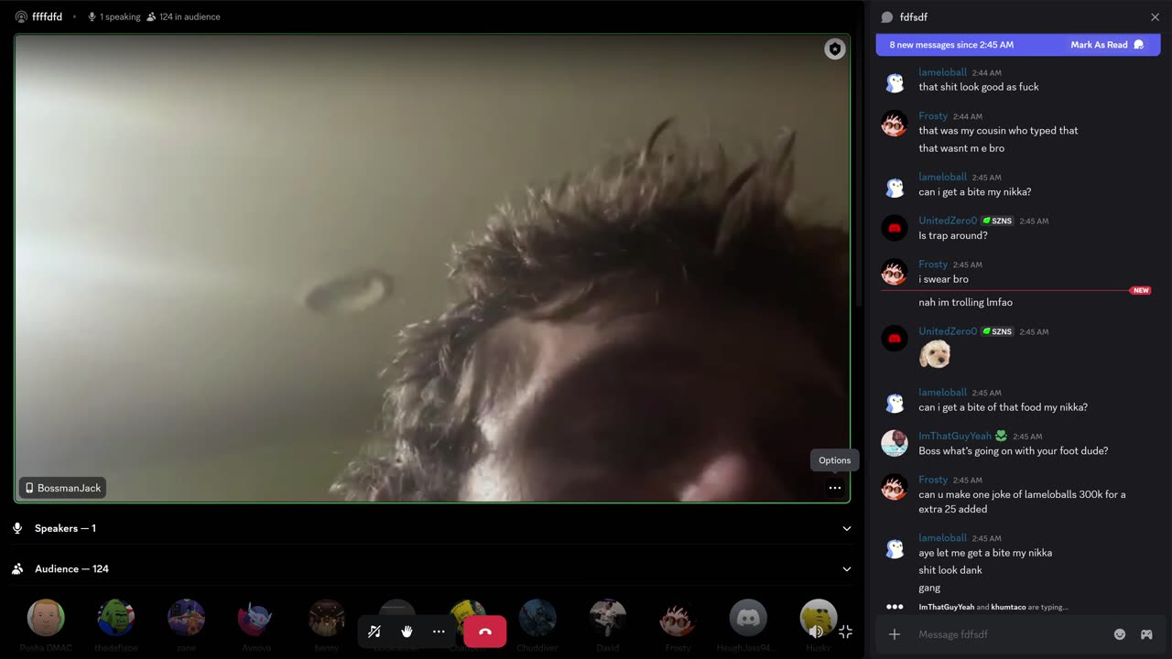Click lameloball username at 2:44 AM
Screen dimensions: 1172x659
point(942,72)
